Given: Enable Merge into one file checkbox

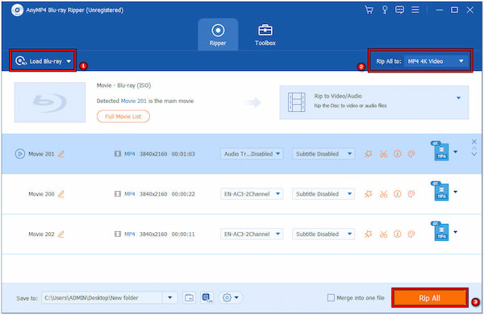Looking at the screenshot, I should (x=331, y=298).
